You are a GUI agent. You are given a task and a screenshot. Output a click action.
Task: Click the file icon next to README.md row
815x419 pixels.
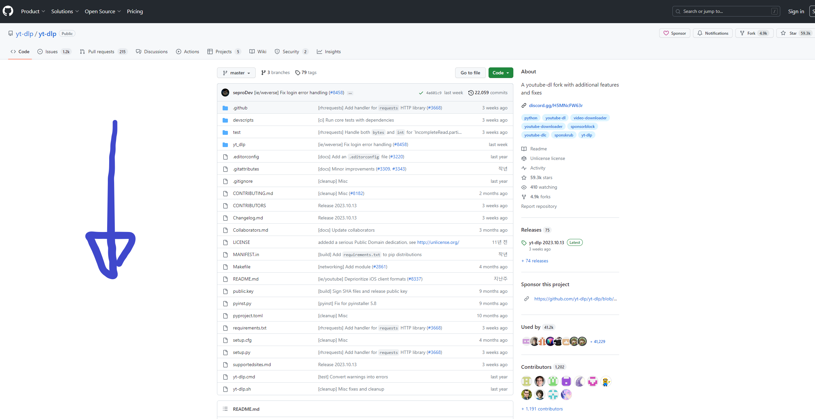coord(225,279)
